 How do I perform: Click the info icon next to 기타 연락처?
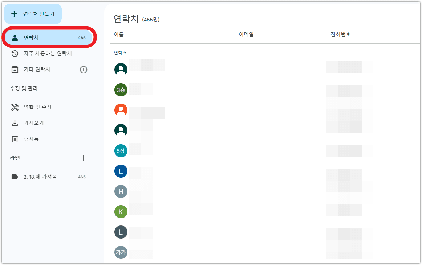click(83, 70)
